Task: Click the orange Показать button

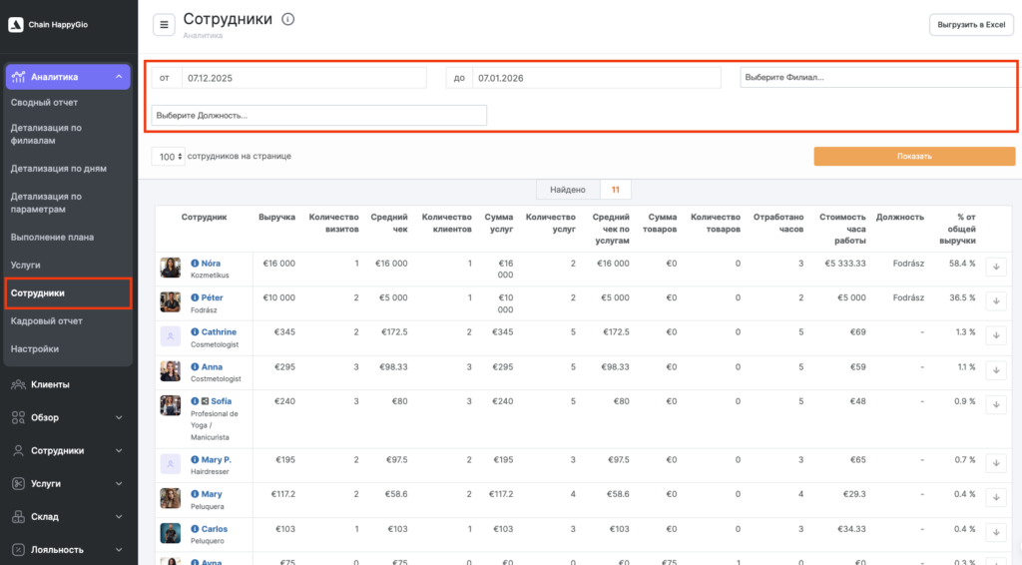Action: click(x=914, y=157)
